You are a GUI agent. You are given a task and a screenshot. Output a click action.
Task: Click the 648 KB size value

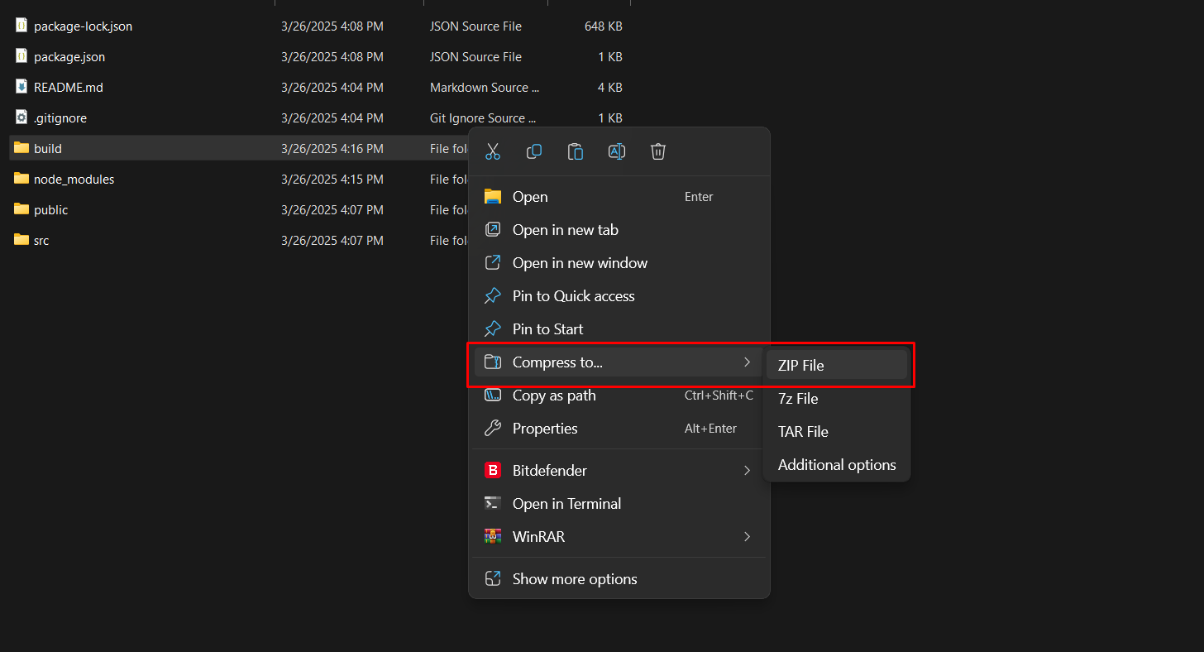[x=604, y=26]
